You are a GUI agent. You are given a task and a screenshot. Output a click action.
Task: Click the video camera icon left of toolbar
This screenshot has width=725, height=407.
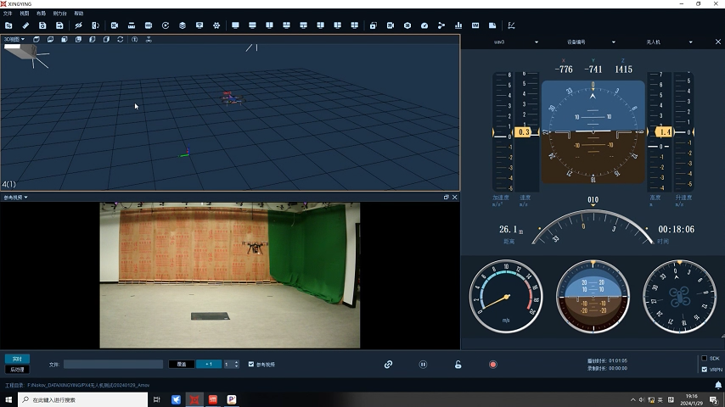115,25
